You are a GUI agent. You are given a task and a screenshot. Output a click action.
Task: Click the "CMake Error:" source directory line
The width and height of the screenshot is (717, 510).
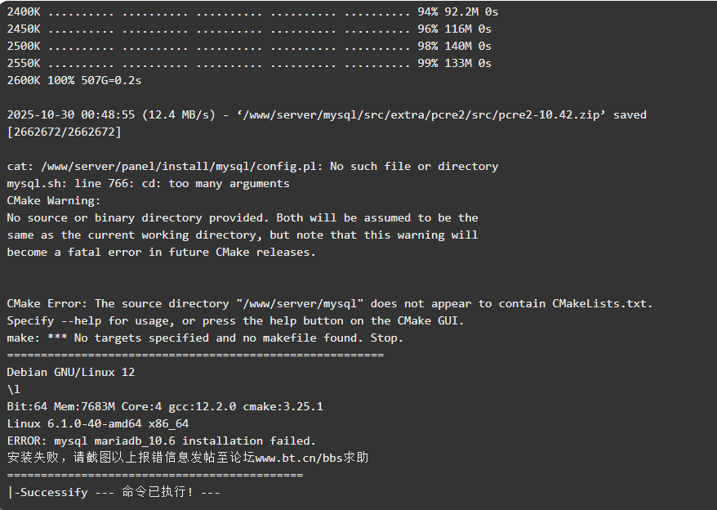click(x=330, y=303)
